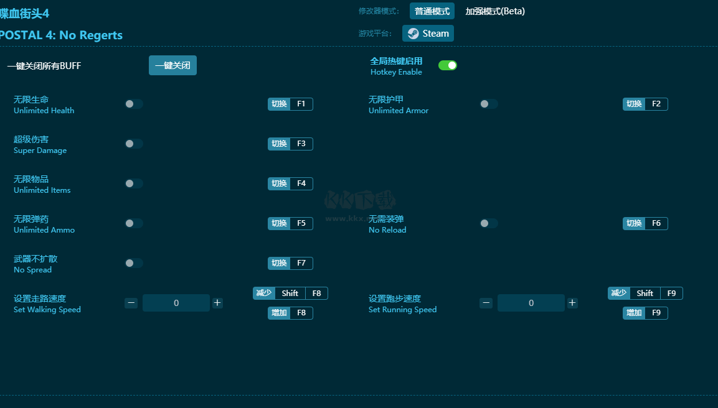This screenshot has width=718, height=408.
Task: Activate the Unlimited Ammo switch
Action: [x=134, y=223]
